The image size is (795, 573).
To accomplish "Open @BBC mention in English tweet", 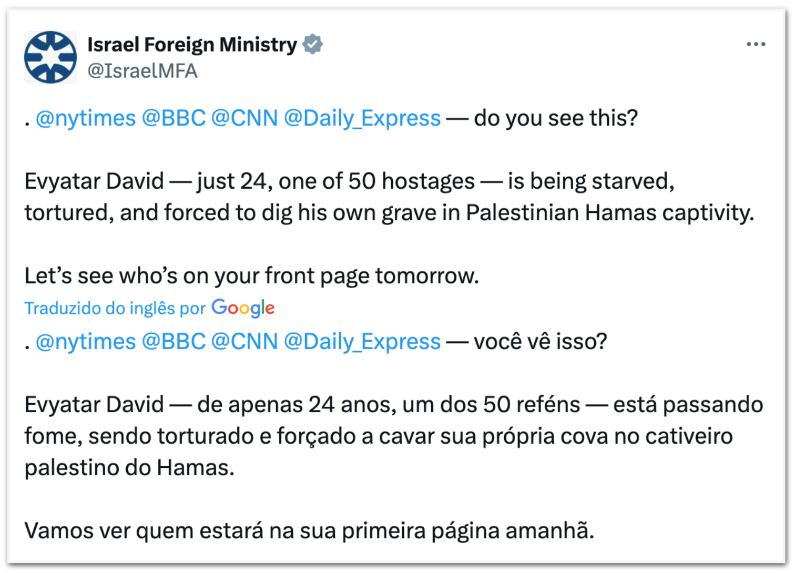I will pyautogui.click(x=174, y=118).
